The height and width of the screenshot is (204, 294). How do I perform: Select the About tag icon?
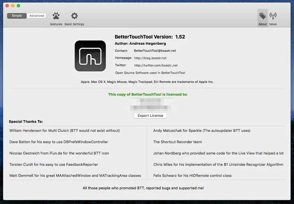click(262, 16)
